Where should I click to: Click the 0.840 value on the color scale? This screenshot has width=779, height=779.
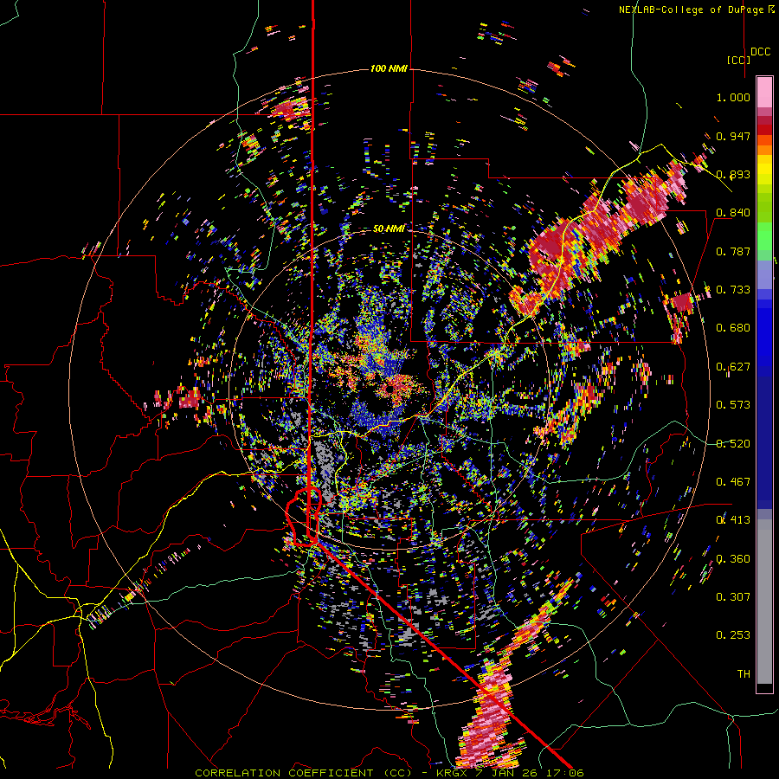point(733,213)
